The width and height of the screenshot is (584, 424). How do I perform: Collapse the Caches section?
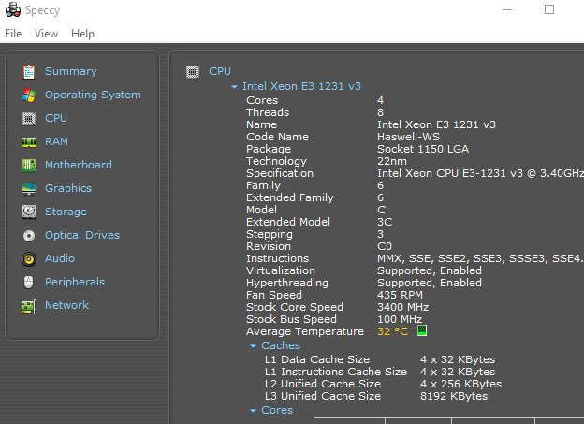tap(253, 346)
